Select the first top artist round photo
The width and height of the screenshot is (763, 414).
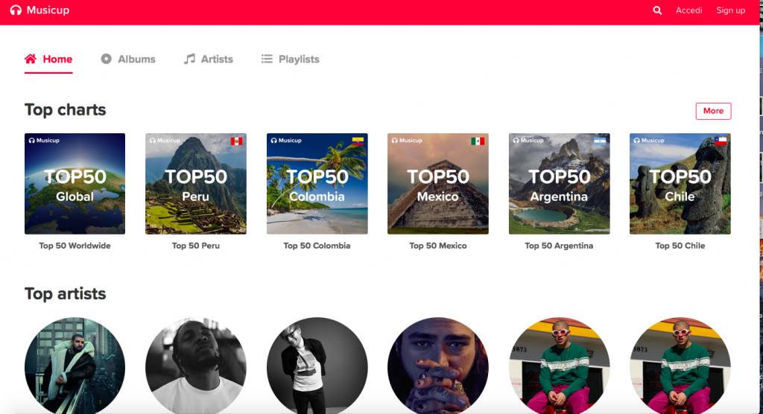(75, 366)
